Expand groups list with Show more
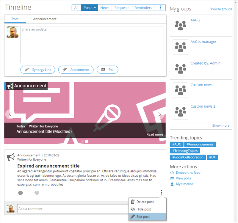Image resolution: width=238 pixels, height=223 pixels. (x=221, y=125)
